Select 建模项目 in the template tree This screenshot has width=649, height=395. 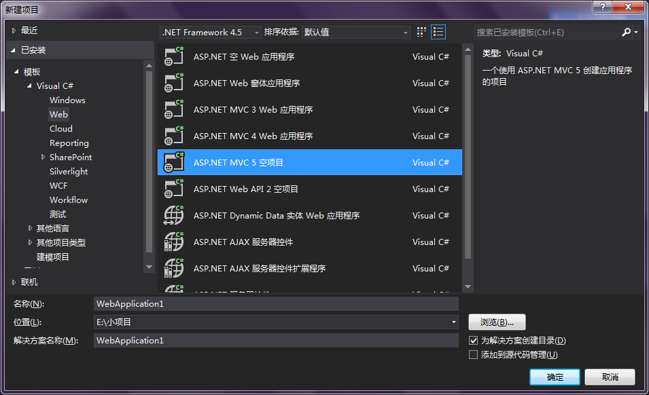point(52,257)
